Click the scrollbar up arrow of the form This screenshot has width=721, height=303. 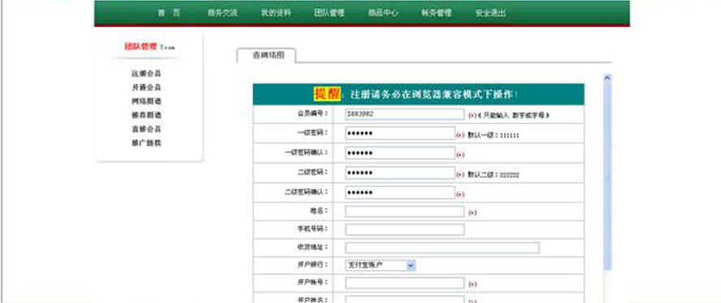[x=607, y=79]
